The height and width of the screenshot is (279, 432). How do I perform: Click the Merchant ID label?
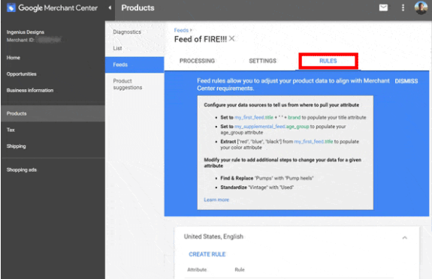pyautogui.click(x=20, y=40)
